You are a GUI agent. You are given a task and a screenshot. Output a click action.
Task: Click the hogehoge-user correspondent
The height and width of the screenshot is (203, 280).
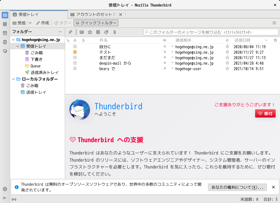tap(188, 69)
